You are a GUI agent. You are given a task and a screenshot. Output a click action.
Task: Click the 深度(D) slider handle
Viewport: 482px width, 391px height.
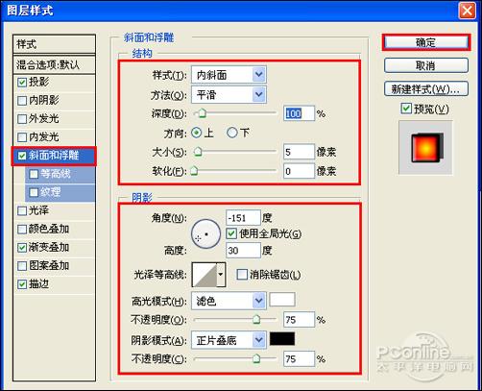pyautogui.click(x=203, y=113)
